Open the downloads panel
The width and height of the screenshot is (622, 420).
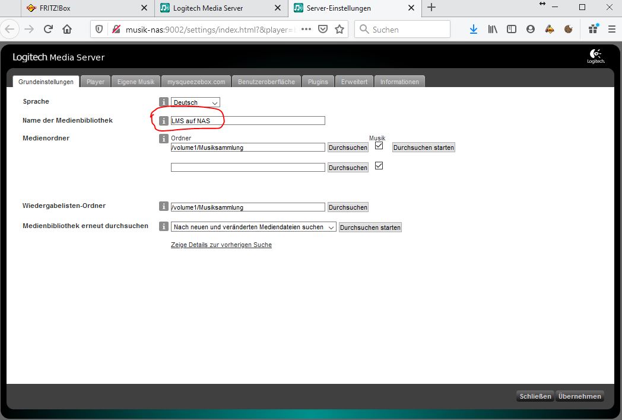473,29
